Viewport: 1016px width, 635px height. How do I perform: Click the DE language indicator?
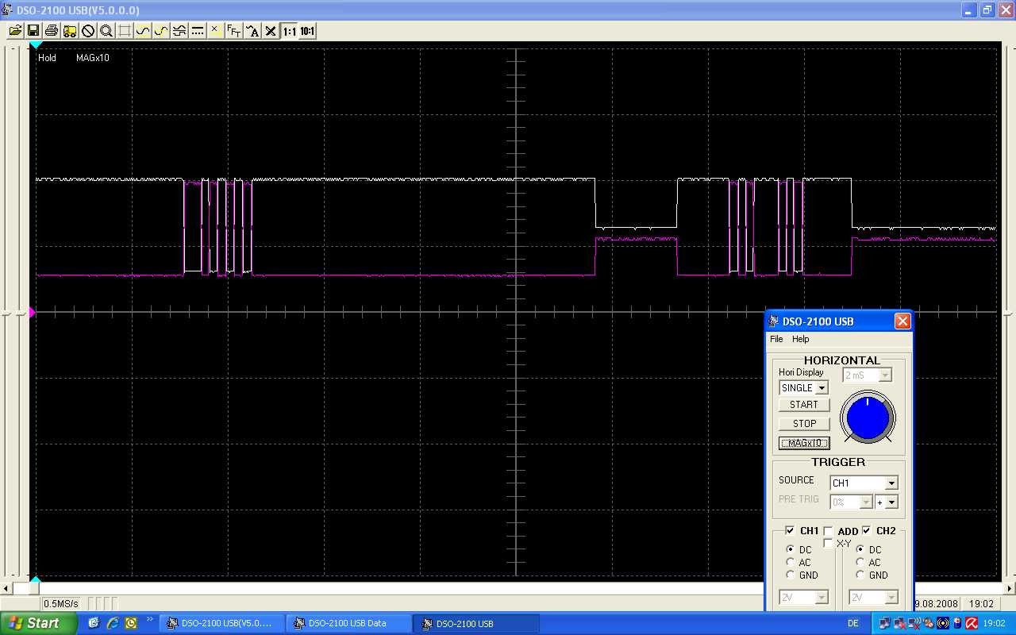coord(853,624)
